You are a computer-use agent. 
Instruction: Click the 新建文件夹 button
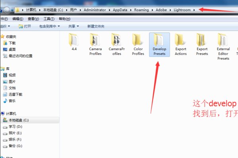tap(96, 26)
